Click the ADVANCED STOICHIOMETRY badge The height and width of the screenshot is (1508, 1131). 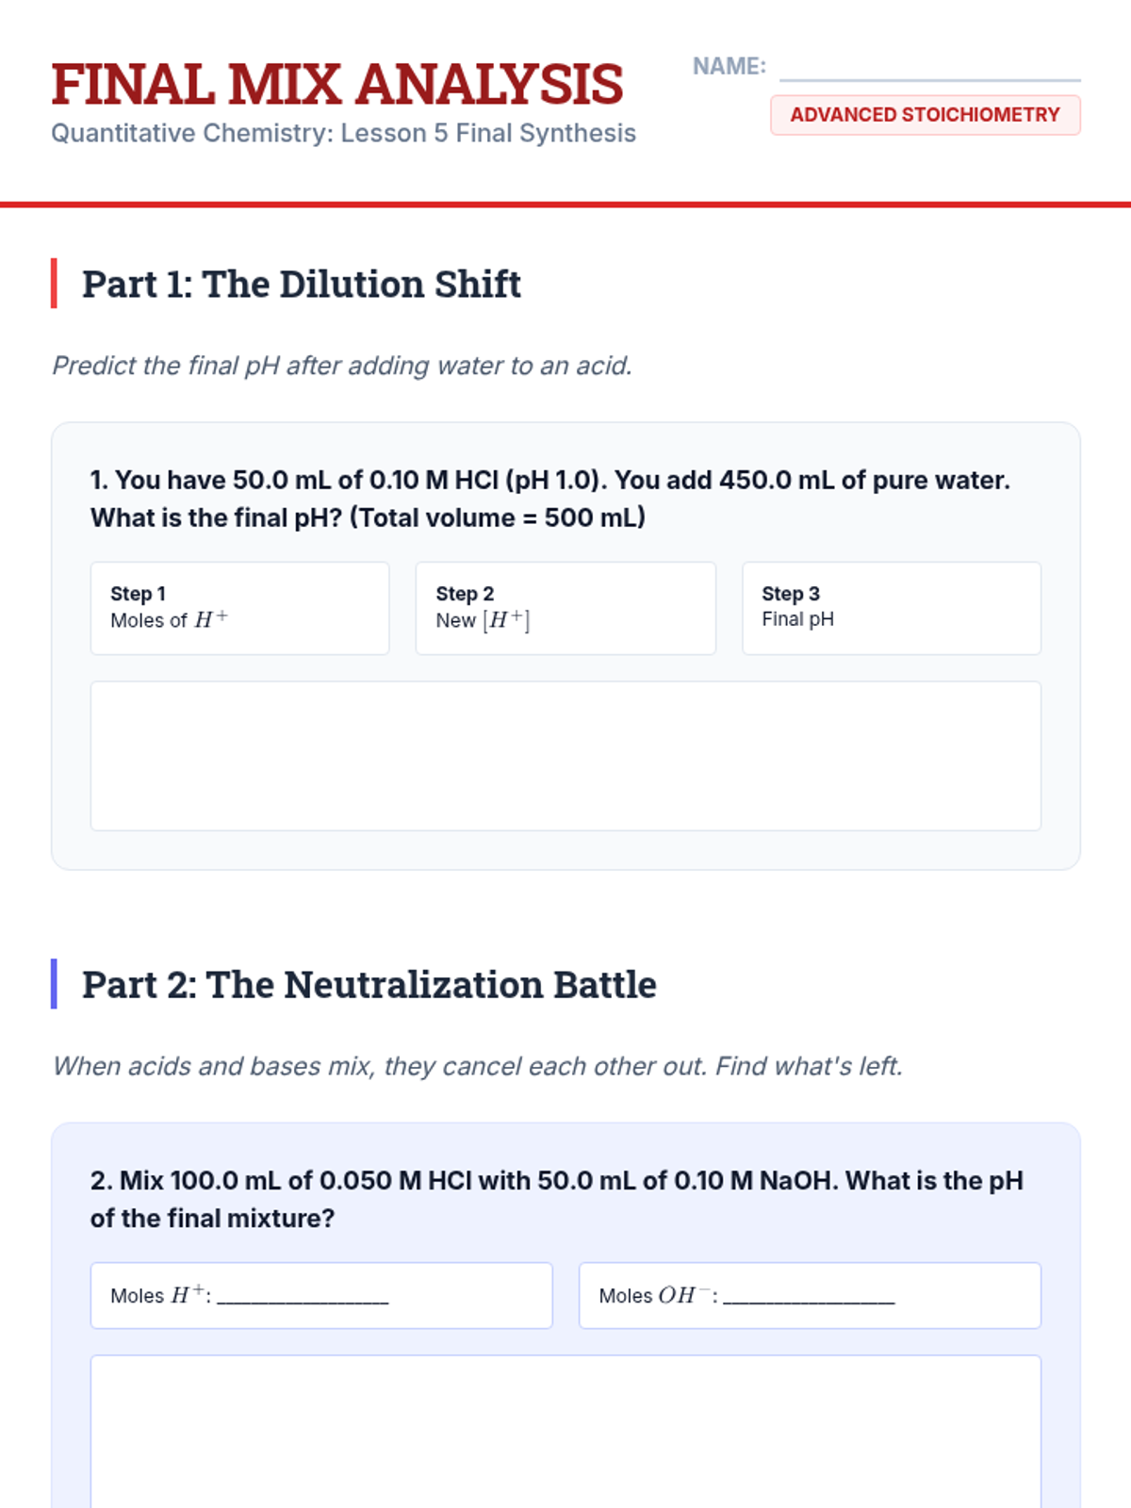[925, 115]
